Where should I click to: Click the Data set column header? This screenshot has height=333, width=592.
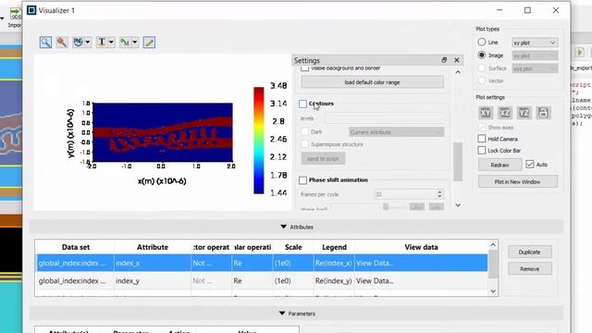tap(76, 247)
